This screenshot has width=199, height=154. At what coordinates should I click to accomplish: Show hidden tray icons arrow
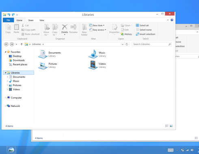[x=177, y=150]
